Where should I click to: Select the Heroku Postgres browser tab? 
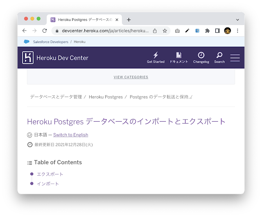pos(84,20)
